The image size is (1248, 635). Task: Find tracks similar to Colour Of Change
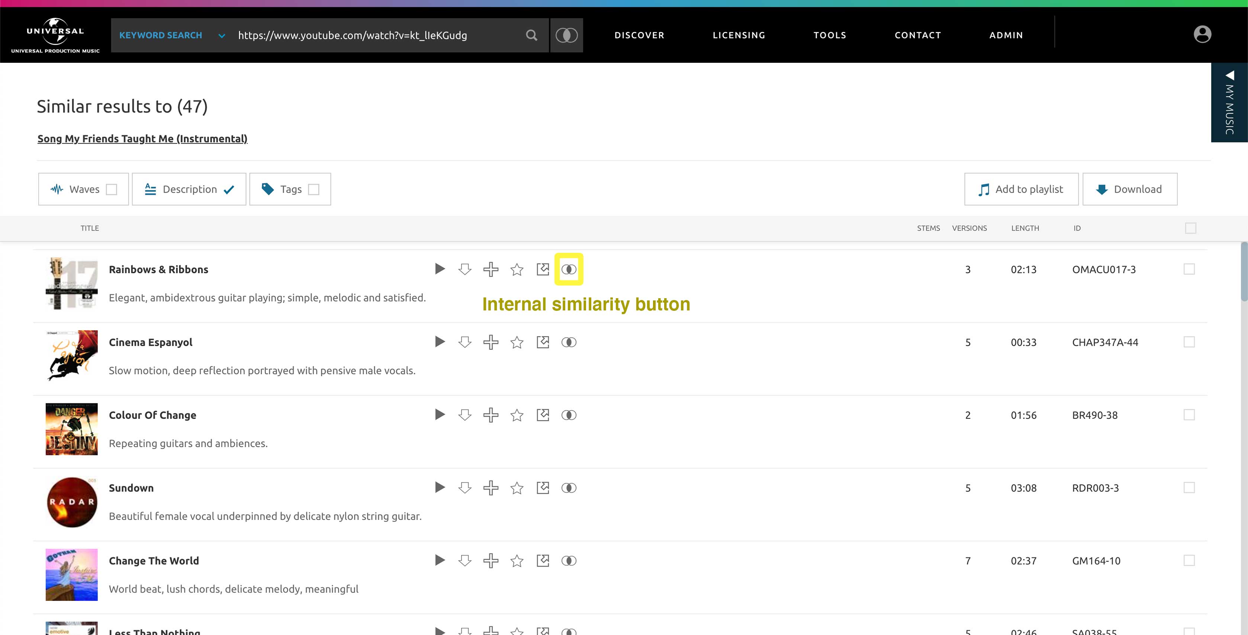(x=569, y=415)
